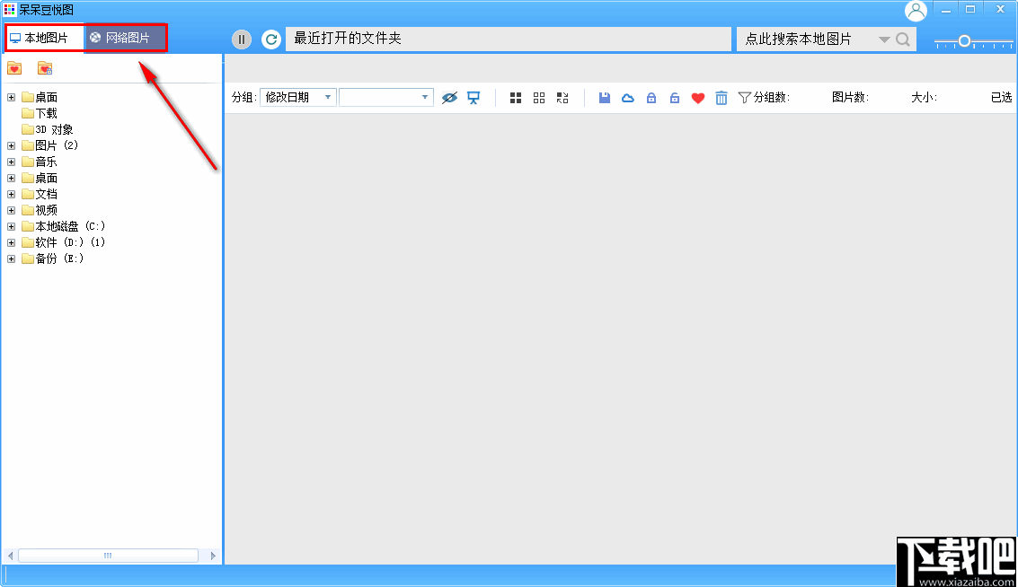Adjust the thumbnail size slider
1018x587 pixels.
(x=966, y=39)
